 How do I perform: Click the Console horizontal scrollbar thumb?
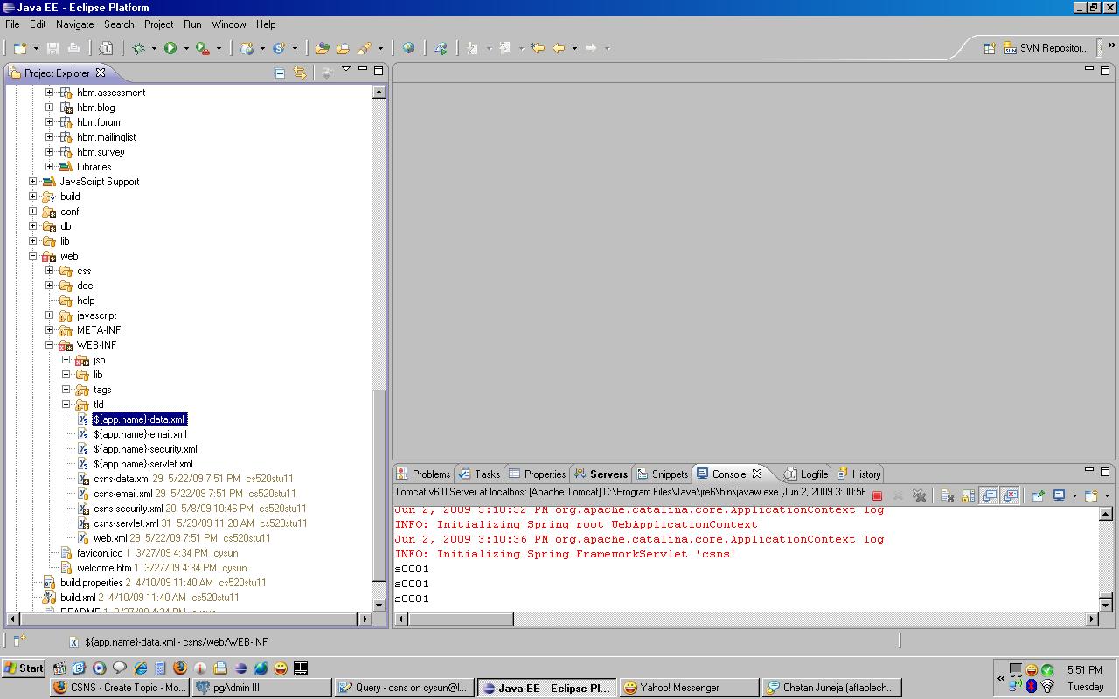[x=462, y=619]
